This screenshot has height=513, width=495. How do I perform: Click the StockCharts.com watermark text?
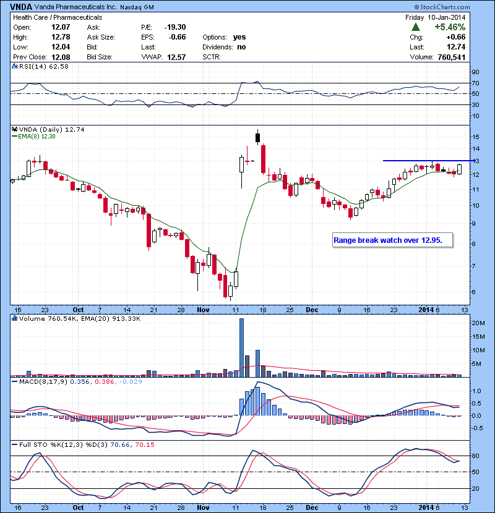point(442,7)
